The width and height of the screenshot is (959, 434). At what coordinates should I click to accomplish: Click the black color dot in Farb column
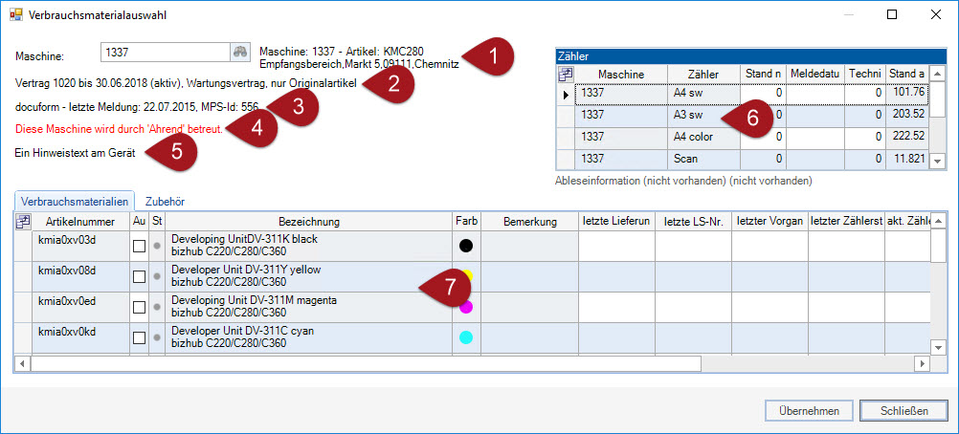(x=465, y=246)
